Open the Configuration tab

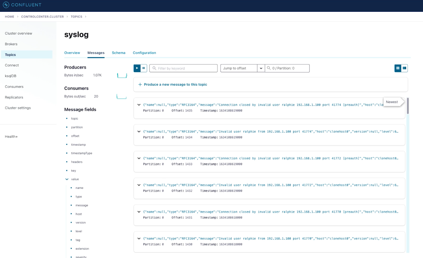point(144,53)
